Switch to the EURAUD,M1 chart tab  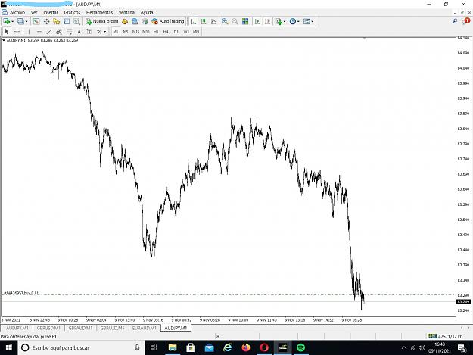145,328
